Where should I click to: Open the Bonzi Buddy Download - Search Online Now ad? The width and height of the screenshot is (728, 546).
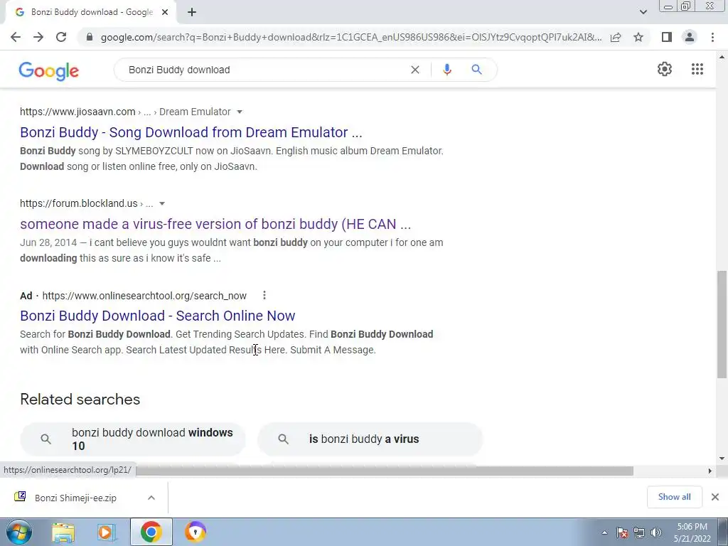click(157, 316)
